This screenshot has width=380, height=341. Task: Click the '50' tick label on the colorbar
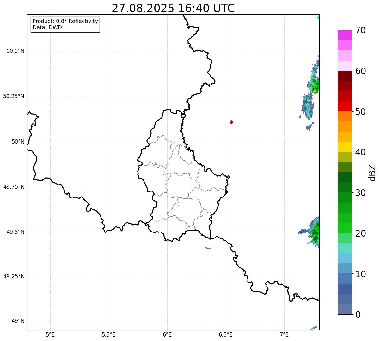coord(360,112)
